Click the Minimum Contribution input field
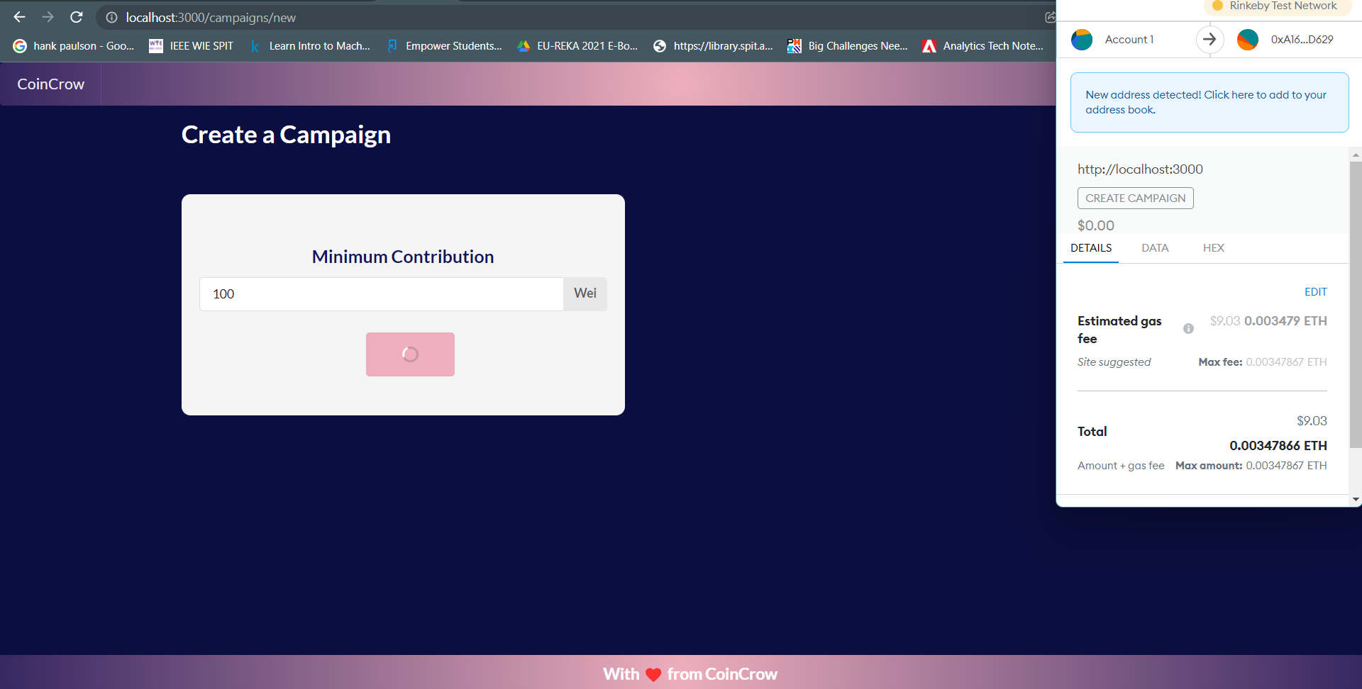Image resolution: width=1362 pixels, height=689 pixels. (x=381, y=293)
